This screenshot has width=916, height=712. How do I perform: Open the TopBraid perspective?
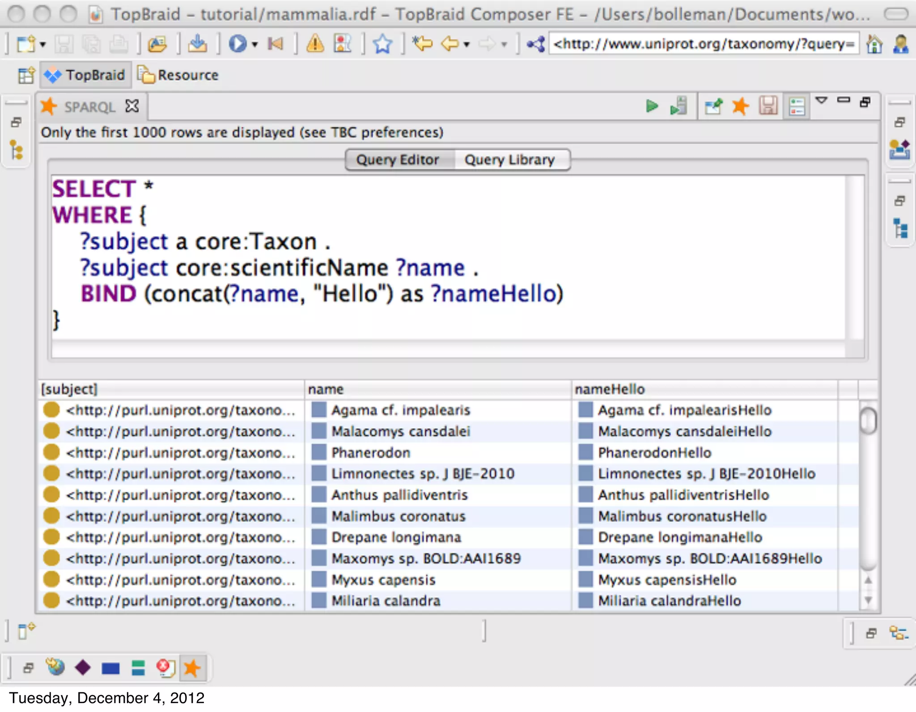(x=86, y=75)
